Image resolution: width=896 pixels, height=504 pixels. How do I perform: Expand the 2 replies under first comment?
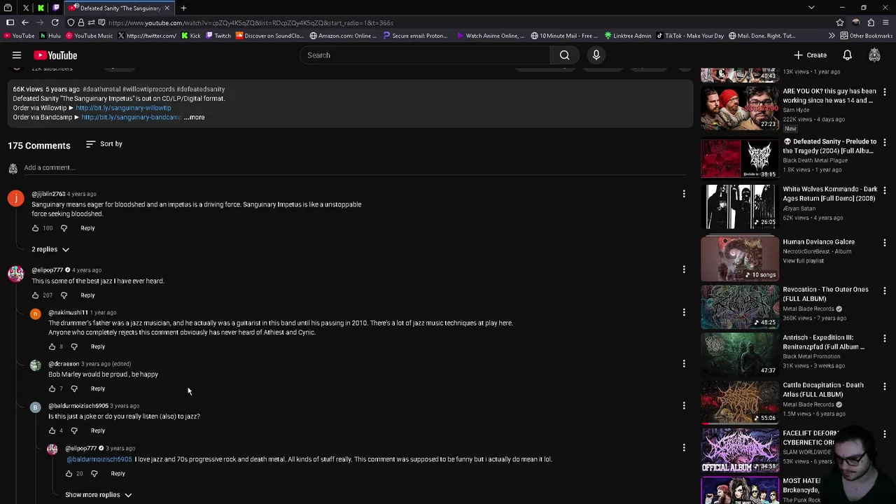pos(50,249)
